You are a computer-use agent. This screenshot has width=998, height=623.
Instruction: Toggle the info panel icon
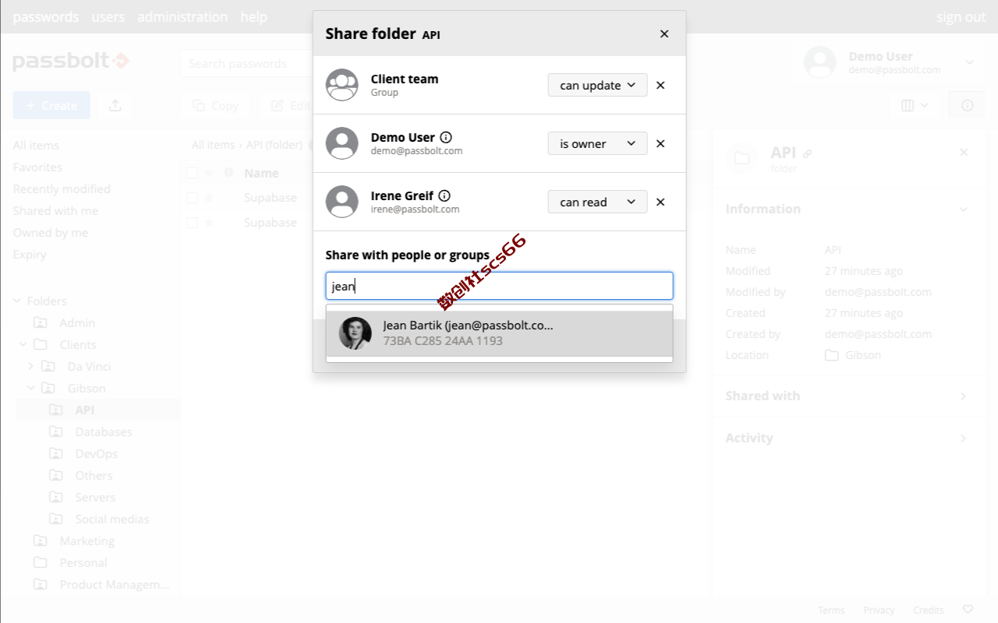click(x=967, y=105)
